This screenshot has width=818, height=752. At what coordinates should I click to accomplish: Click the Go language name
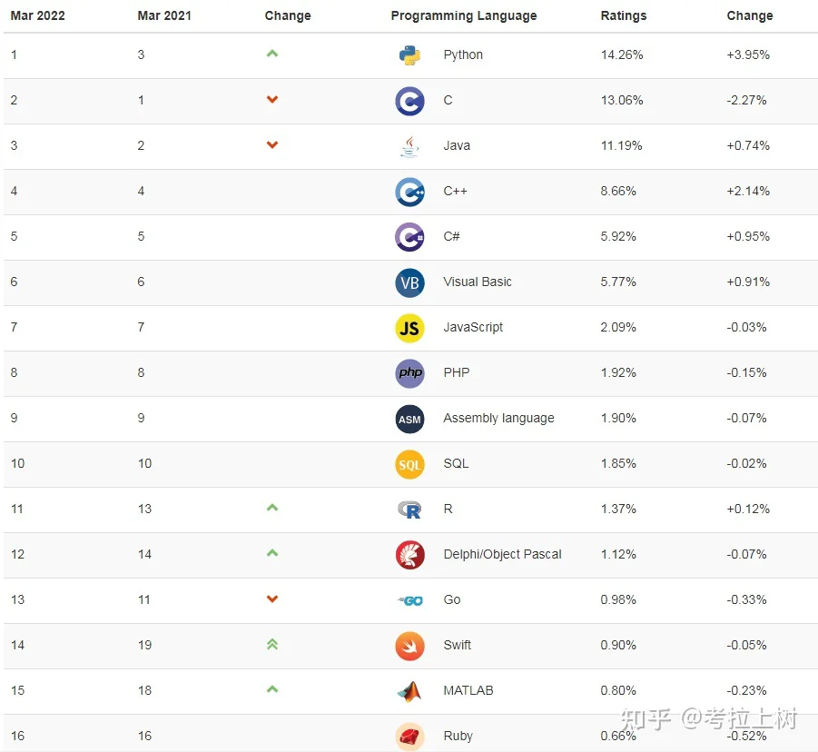452,599
